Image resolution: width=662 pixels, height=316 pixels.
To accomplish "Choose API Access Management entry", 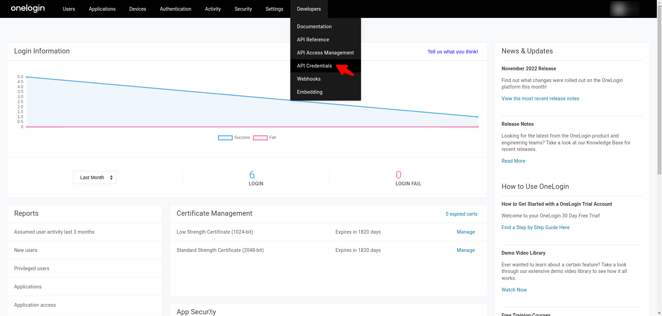I will click(x=325, y=53).
